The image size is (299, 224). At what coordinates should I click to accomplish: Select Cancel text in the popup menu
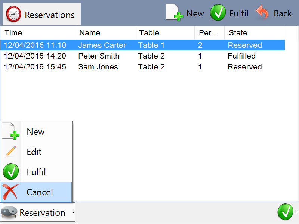click(40, 192)
